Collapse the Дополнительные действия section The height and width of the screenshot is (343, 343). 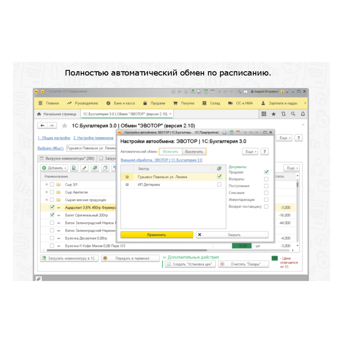[x=191, y=257]
